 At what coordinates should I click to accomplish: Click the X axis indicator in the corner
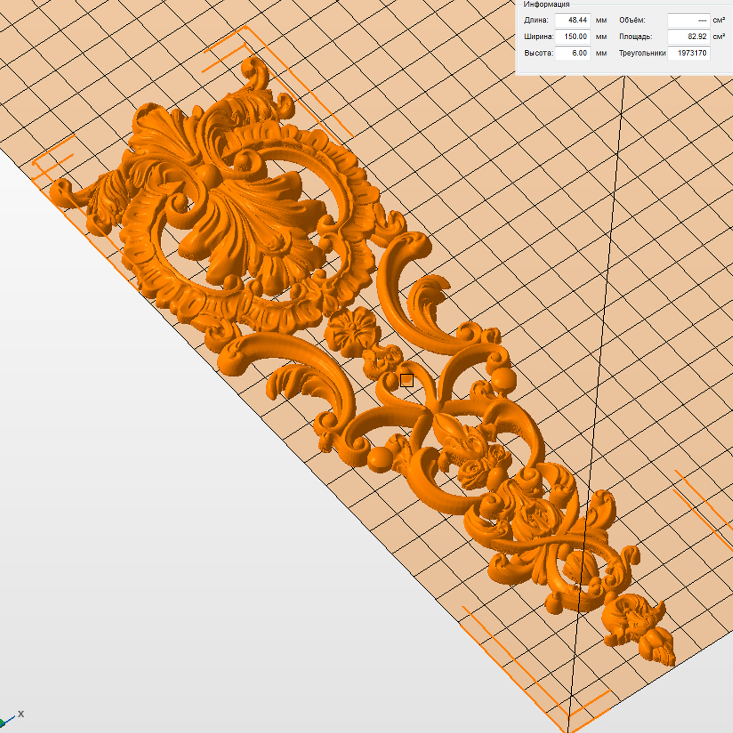point(20,714)
